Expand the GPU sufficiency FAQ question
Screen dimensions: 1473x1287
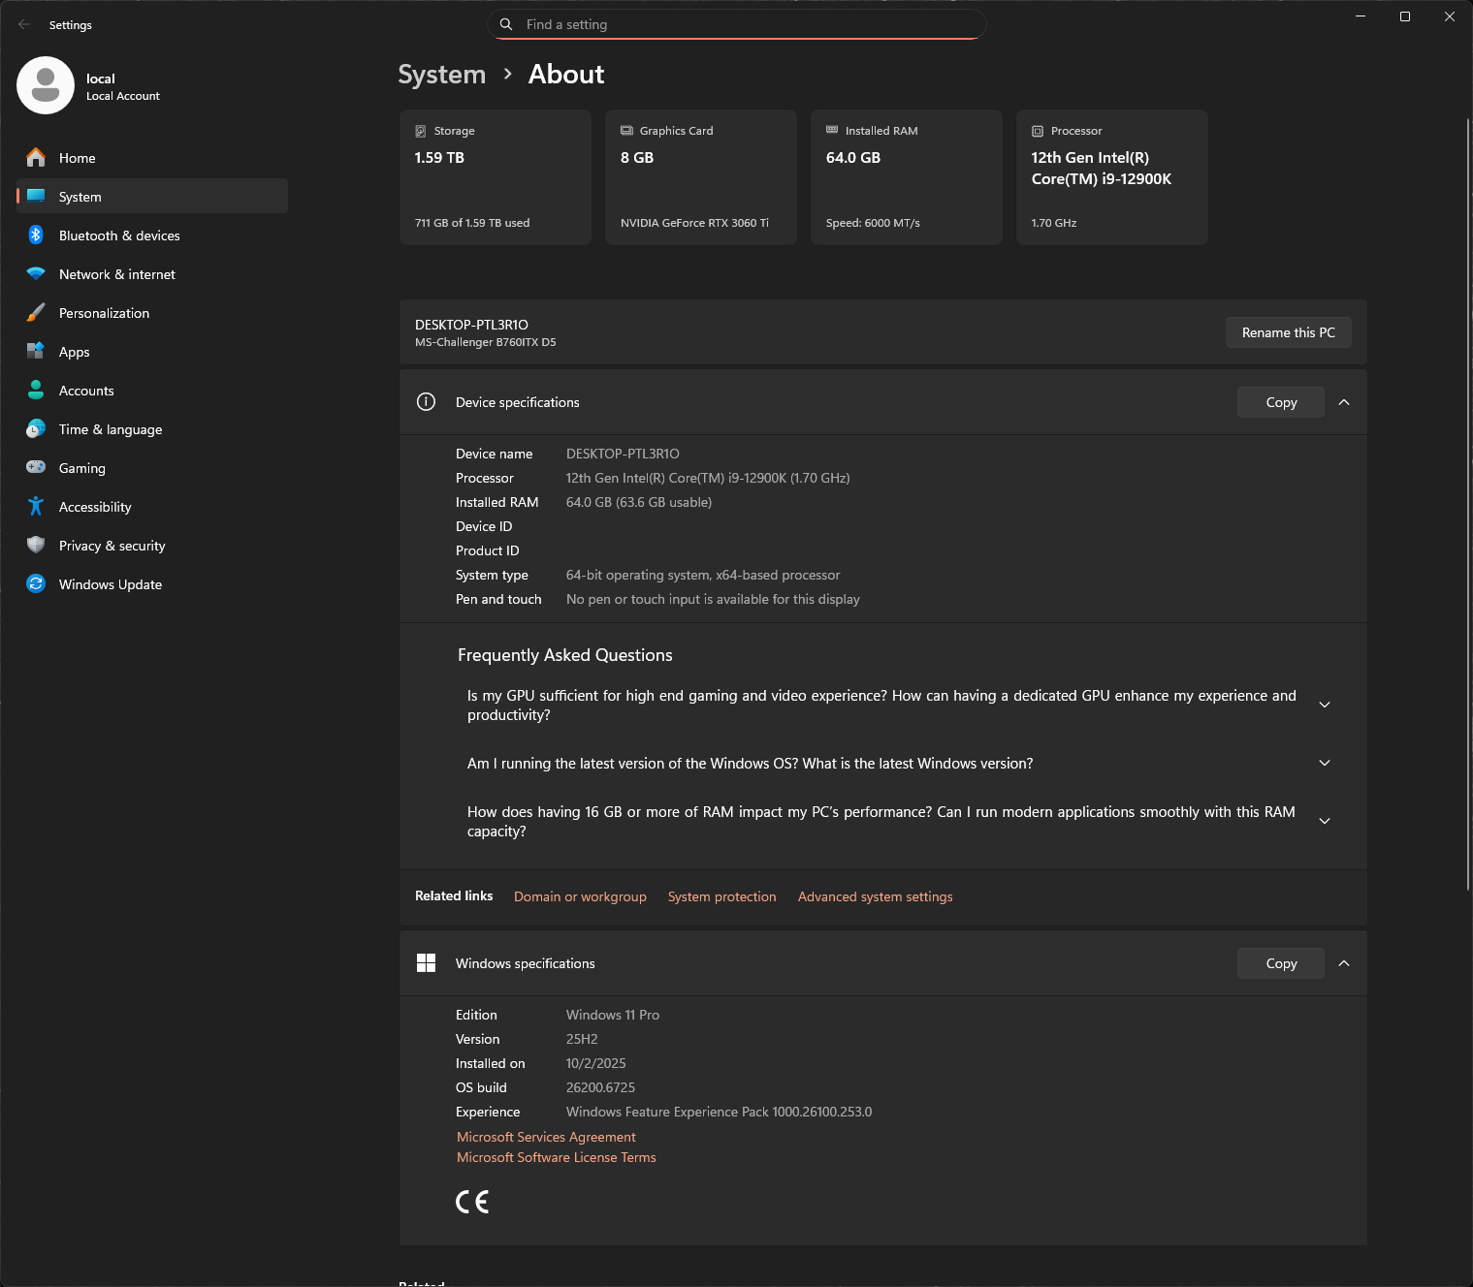(x=1325, y=705)
